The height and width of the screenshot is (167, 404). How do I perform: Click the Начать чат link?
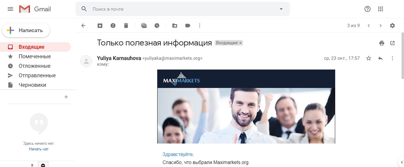click(39, 149)
